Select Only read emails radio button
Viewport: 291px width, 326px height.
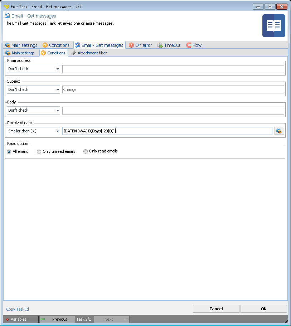(x=86, y=151)
